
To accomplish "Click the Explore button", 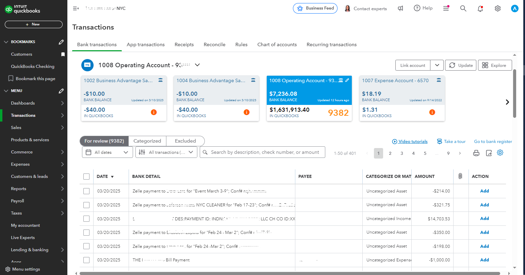I will (495, 65).
